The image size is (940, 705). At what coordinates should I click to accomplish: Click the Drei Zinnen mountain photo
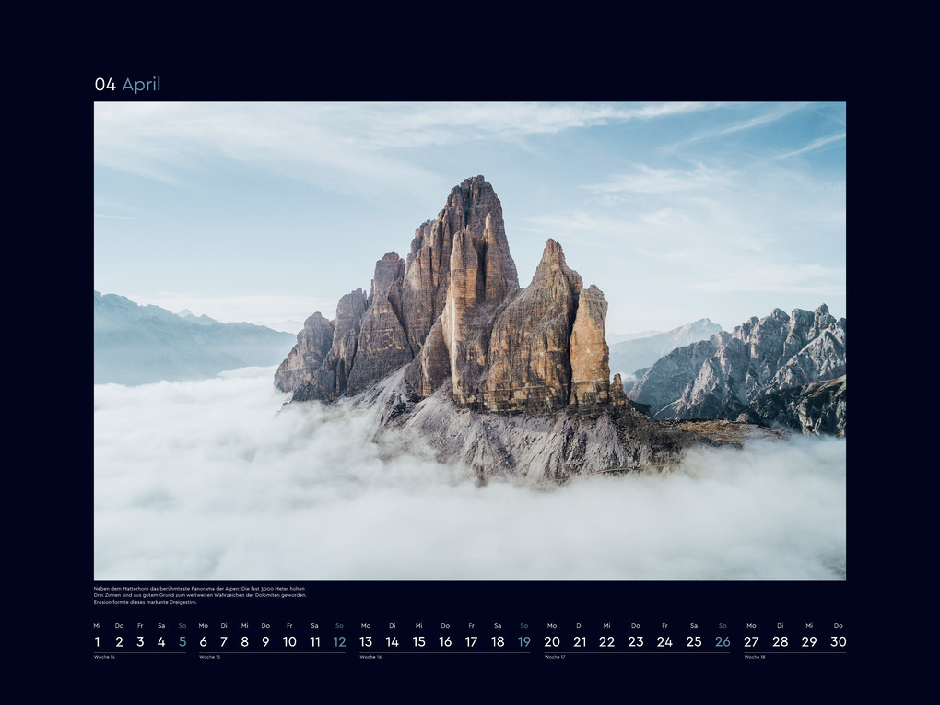coord(469,340)
